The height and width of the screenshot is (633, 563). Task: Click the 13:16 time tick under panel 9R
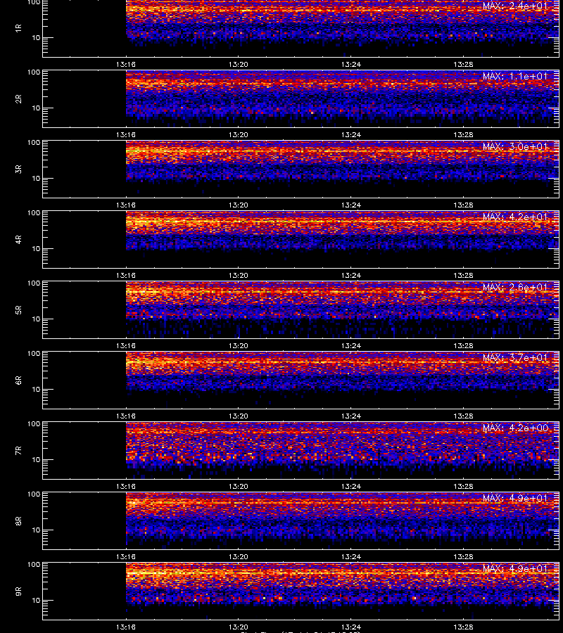click(x=125, y=627)
